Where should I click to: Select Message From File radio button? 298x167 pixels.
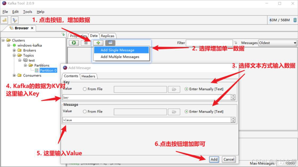point(84,112)
